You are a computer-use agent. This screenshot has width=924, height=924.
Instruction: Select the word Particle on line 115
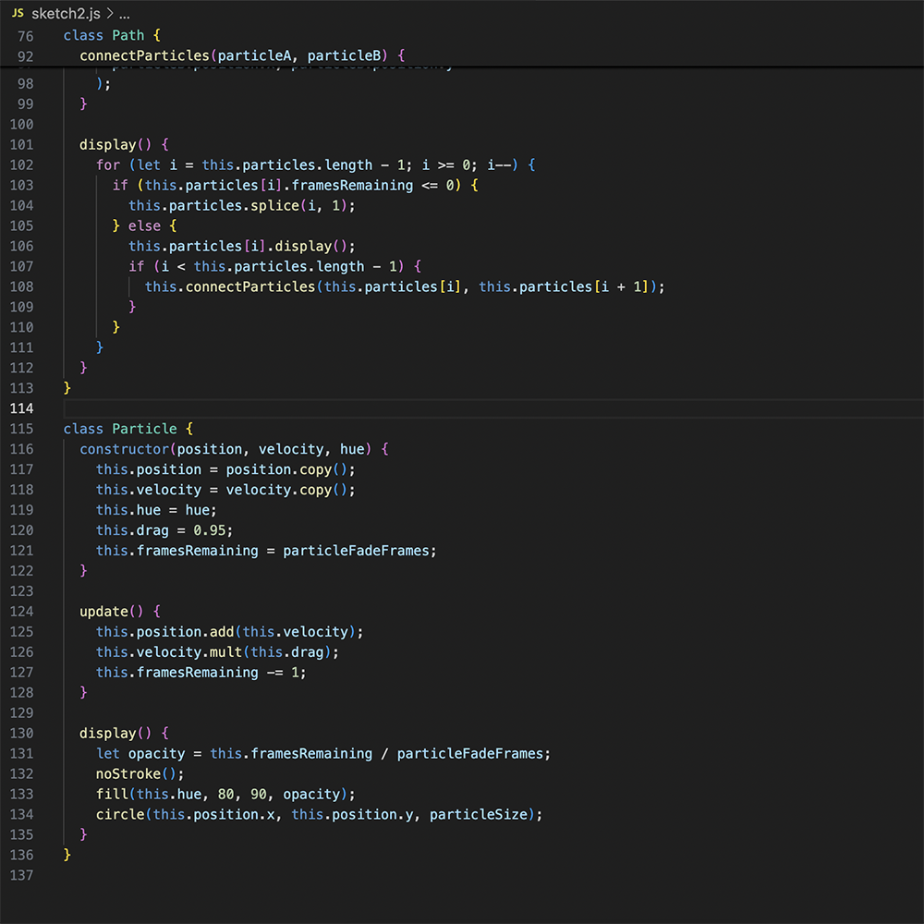[144, 428]
